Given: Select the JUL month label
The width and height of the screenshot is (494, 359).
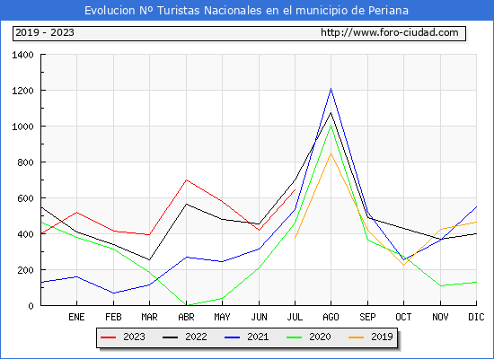Looking at the screenshot, I should click(295, 317).
